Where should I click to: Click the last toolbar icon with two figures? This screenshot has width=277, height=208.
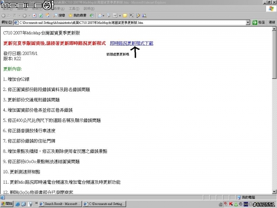coord(144,16)
